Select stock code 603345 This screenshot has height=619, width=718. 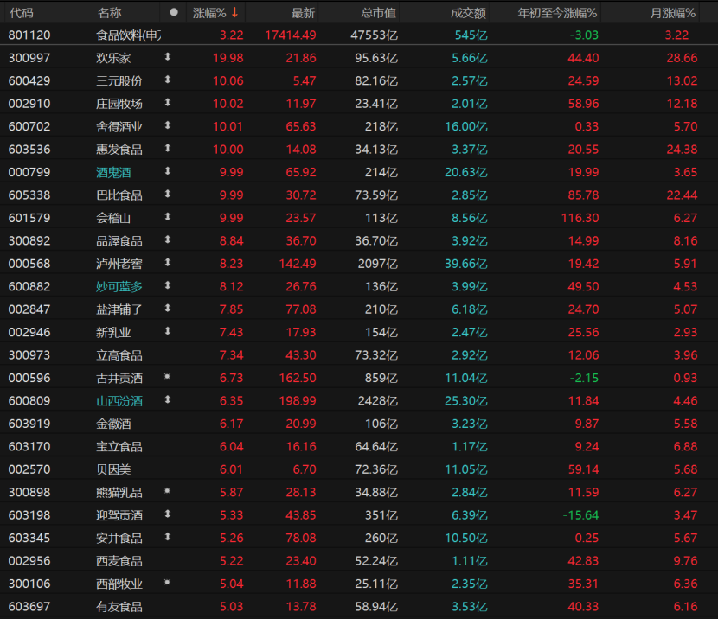tap(29, 539)
